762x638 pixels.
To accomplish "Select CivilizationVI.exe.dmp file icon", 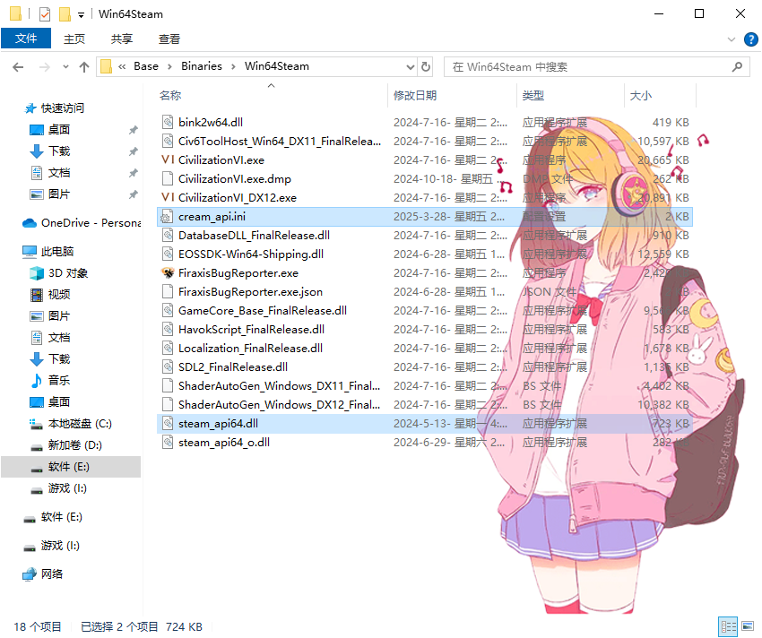I will (167, 178).
